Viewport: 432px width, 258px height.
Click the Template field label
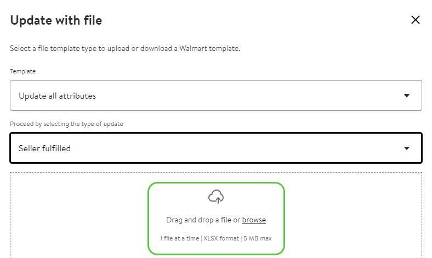point(23,71)
